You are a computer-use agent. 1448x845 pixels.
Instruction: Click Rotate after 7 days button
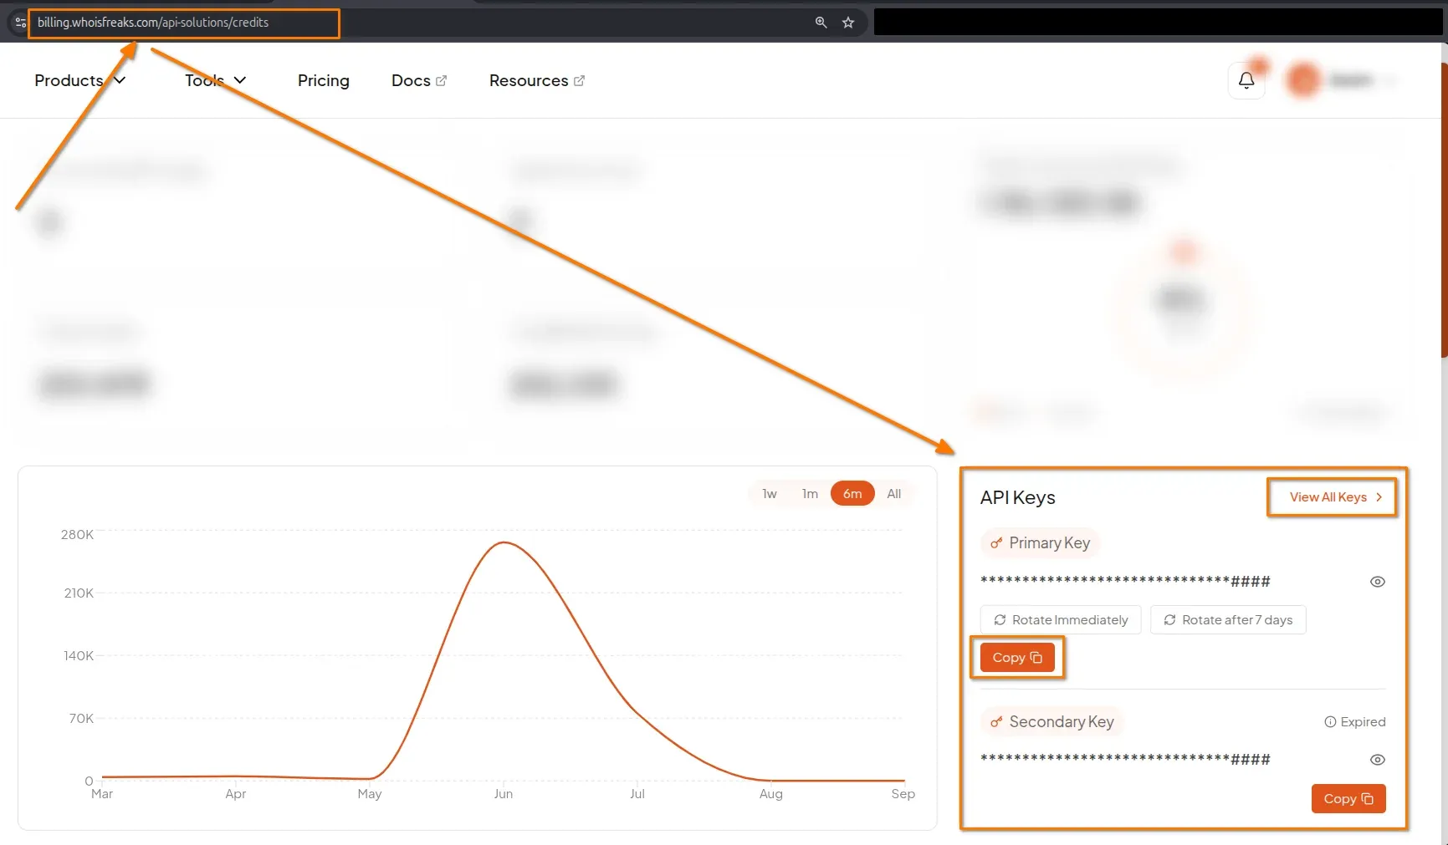(x=1228, y=619)
